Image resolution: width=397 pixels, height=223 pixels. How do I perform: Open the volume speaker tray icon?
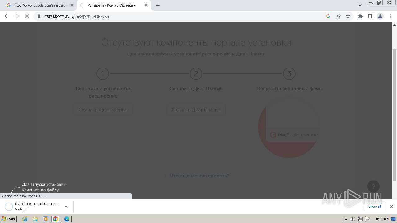353,219
